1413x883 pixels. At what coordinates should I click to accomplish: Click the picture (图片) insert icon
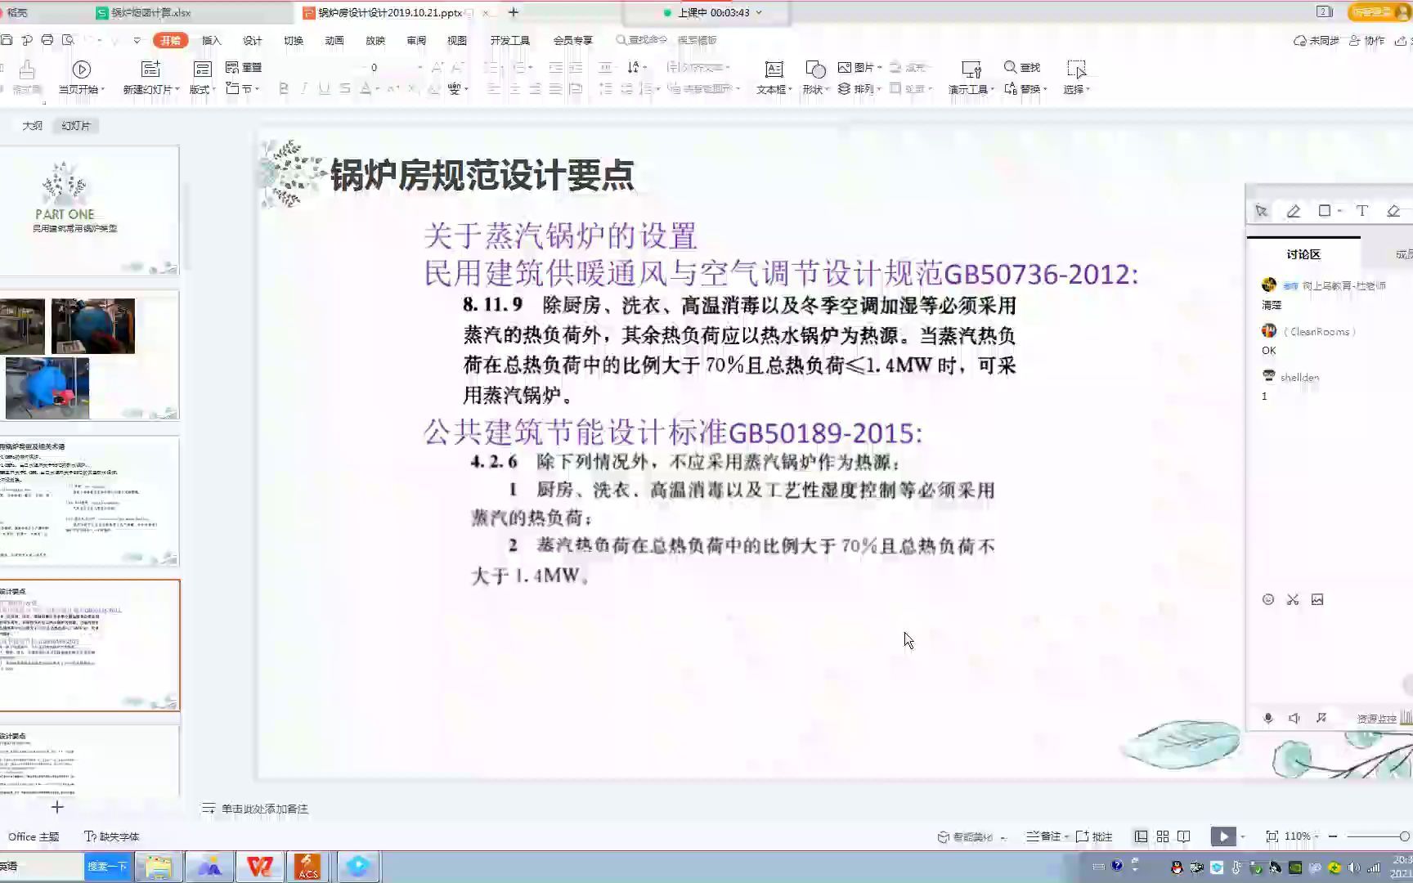pos(845,67)
